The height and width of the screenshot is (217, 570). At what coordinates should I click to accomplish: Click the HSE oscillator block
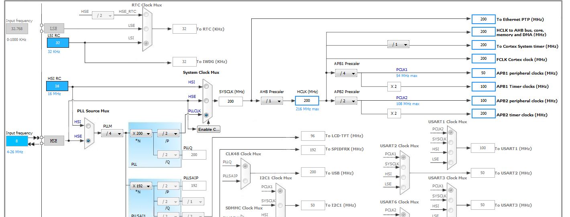[54, 140]
